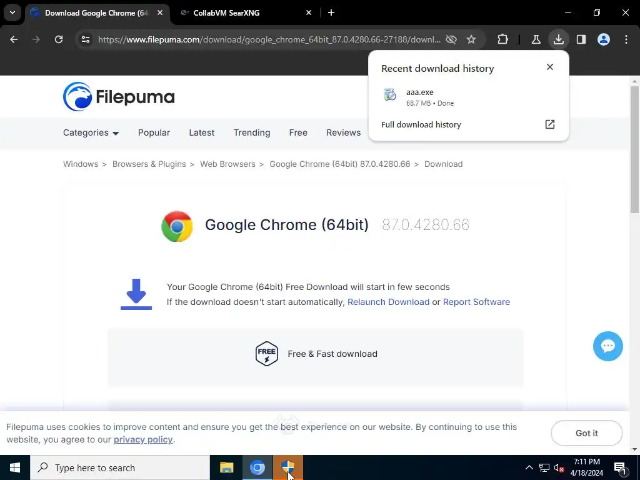This screenshot has height=480, width=640.
Task: Open the Popular section
Action: (154, 132)
